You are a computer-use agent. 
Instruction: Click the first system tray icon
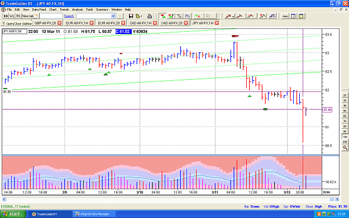click(319, 214)
